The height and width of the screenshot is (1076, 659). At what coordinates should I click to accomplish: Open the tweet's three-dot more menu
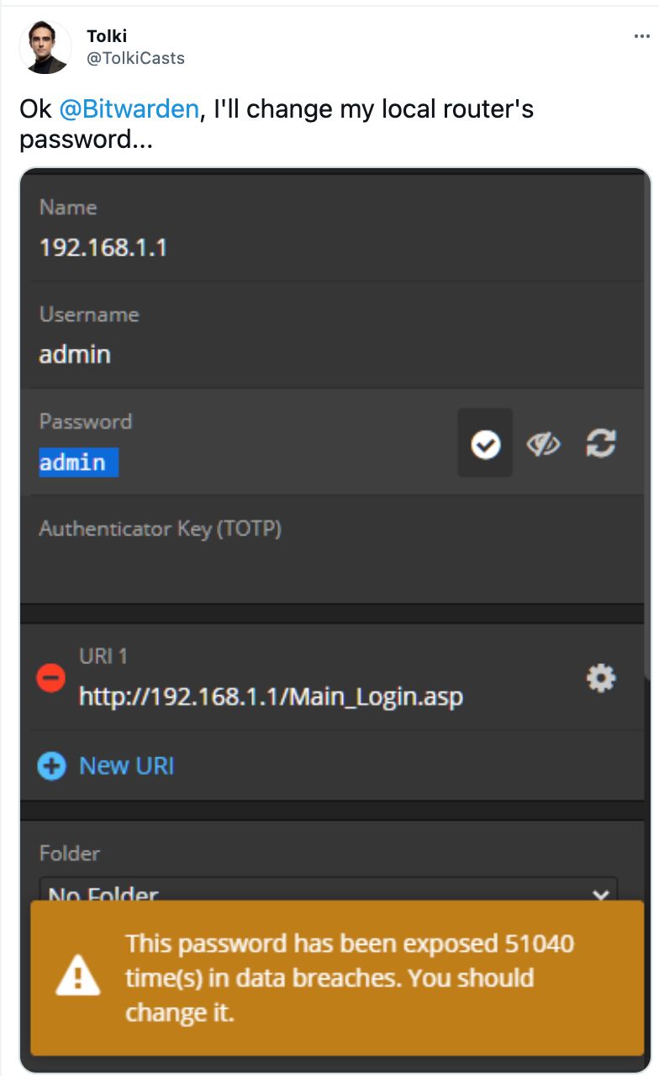pos(641,37)
